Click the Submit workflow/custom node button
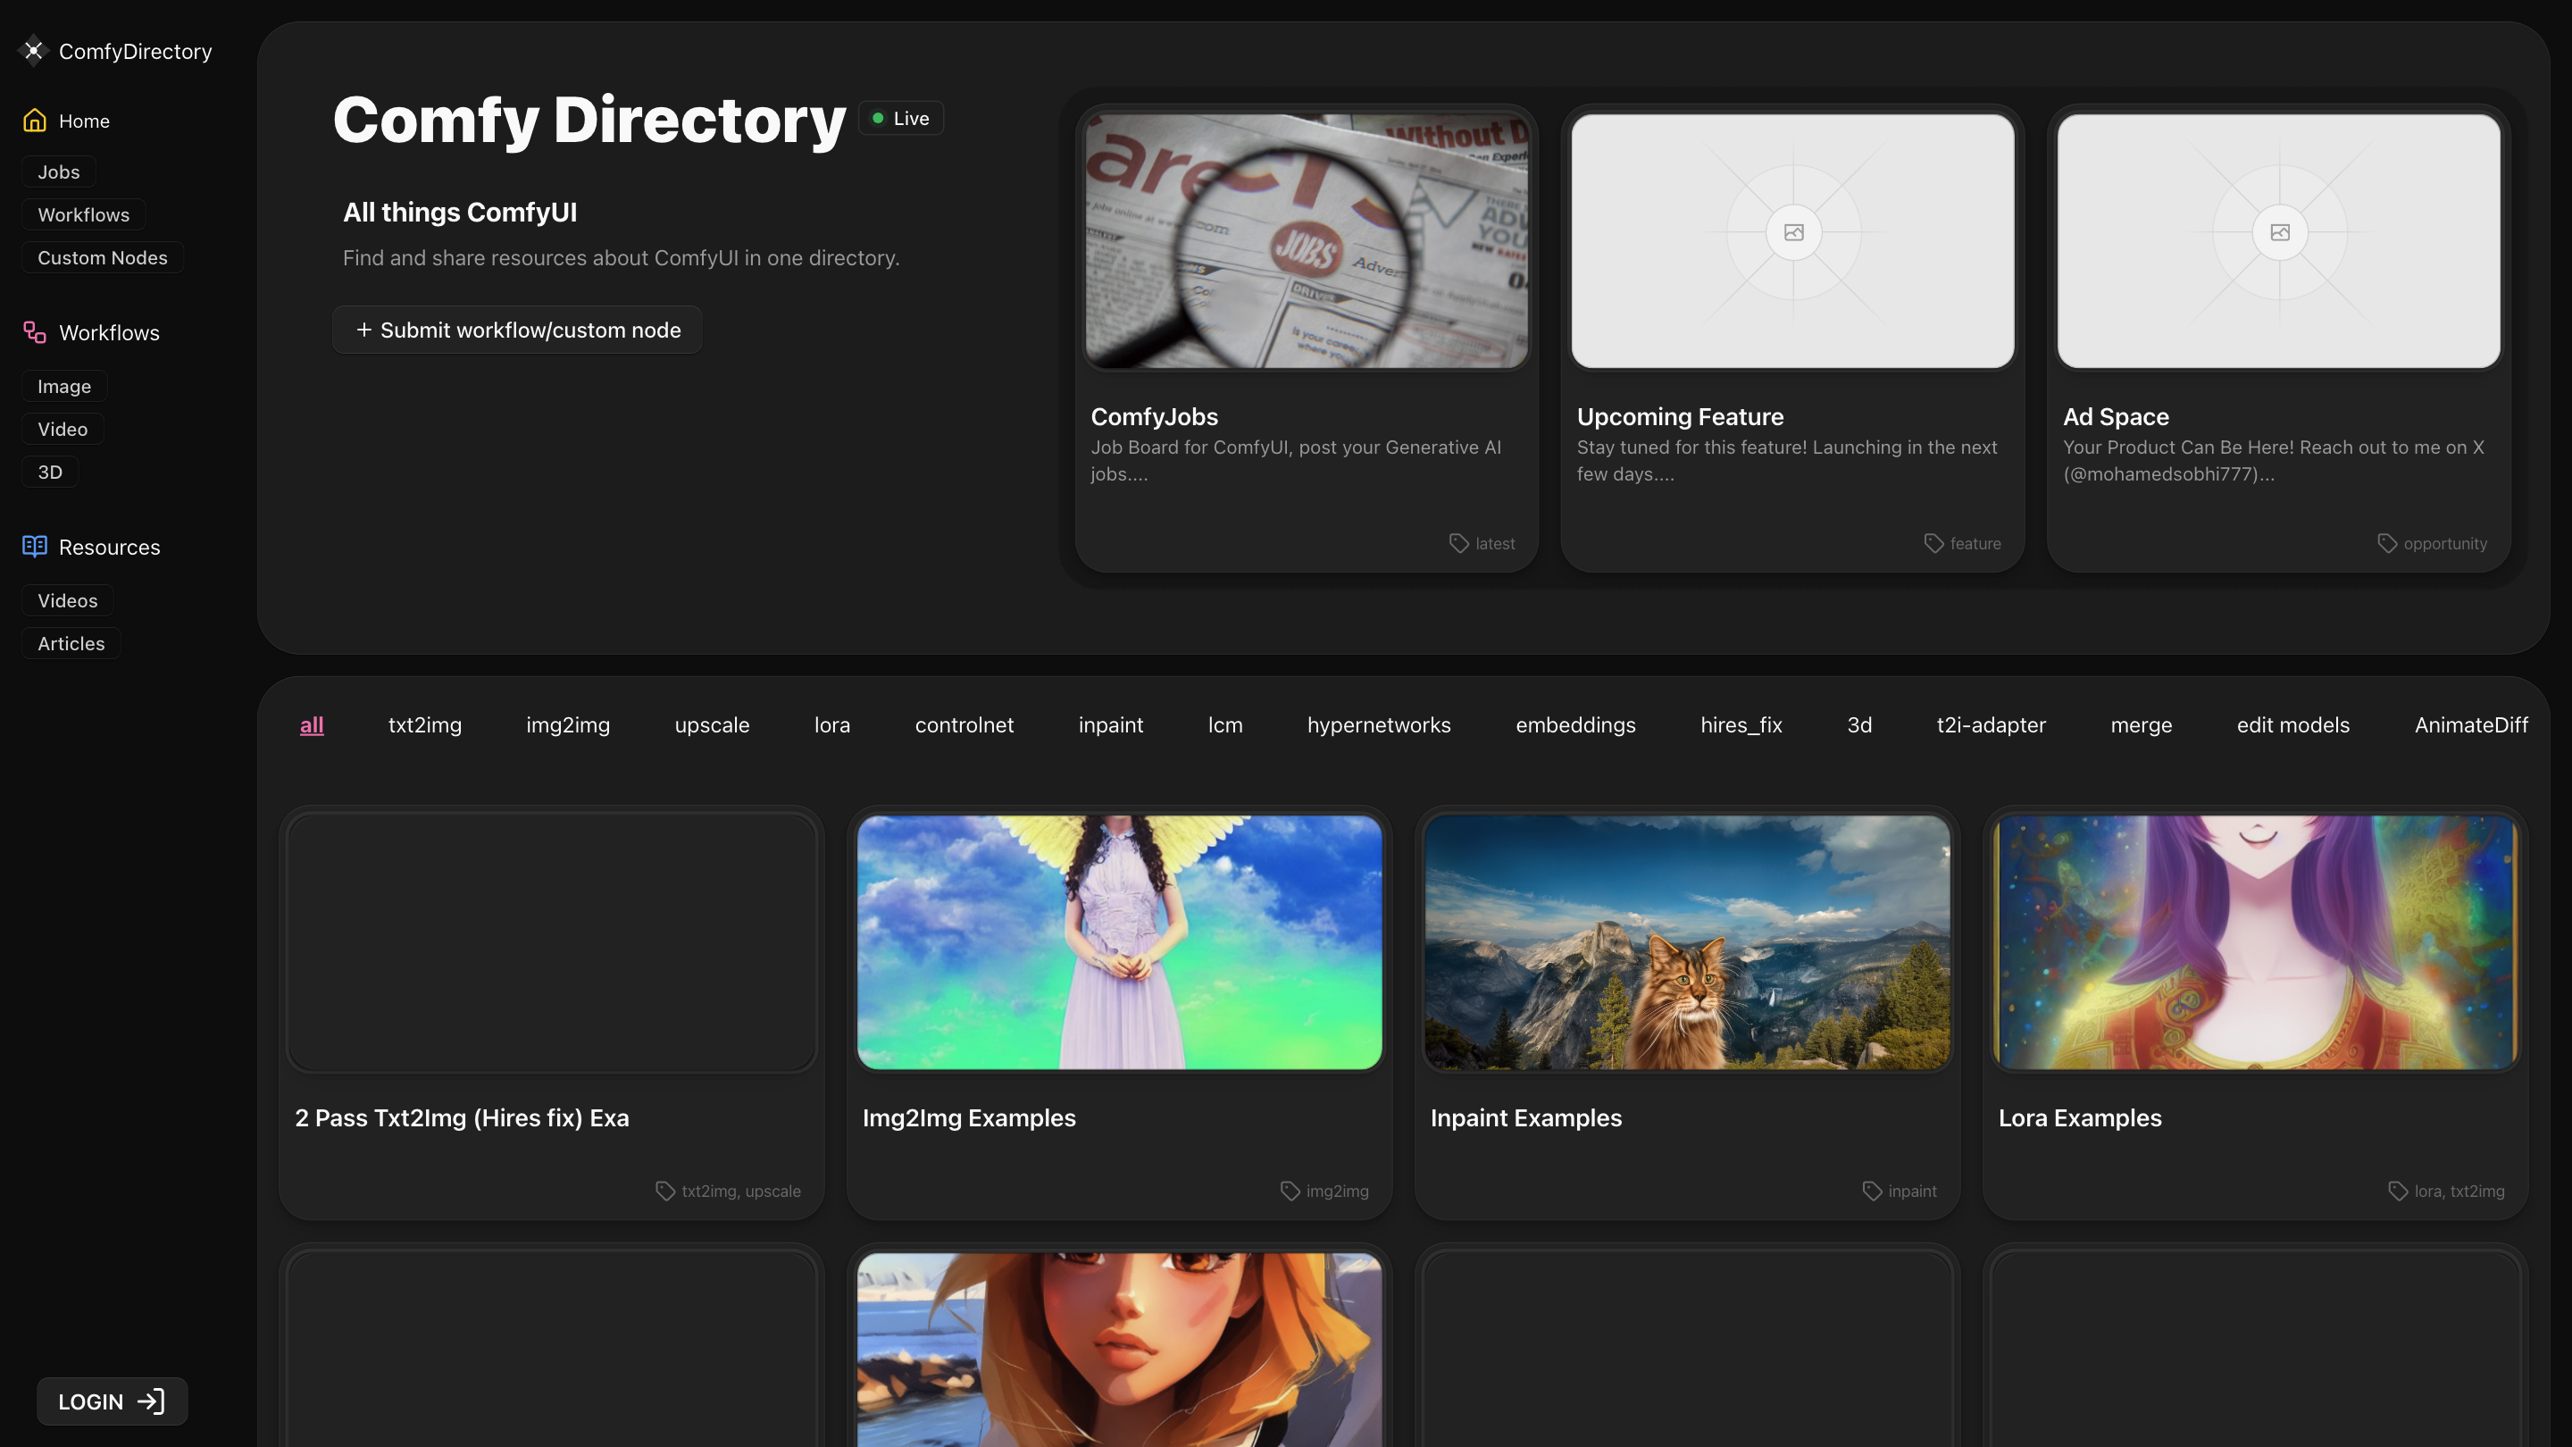The height and width of the screenshot is (1447, 2572). click(516, 329)
